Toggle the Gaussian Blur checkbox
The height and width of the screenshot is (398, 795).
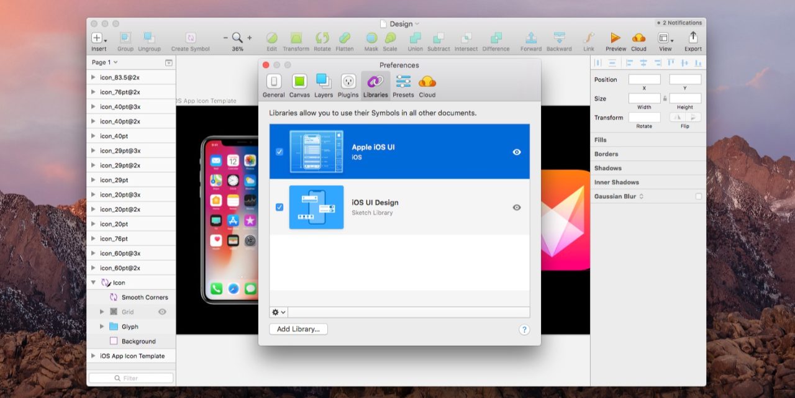click(x=699, y=196)
